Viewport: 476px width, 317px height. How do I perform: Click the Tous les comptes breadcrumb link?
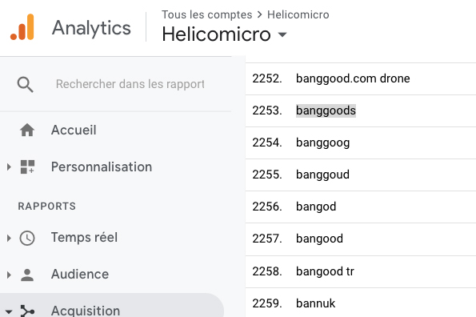click(206, 14)
